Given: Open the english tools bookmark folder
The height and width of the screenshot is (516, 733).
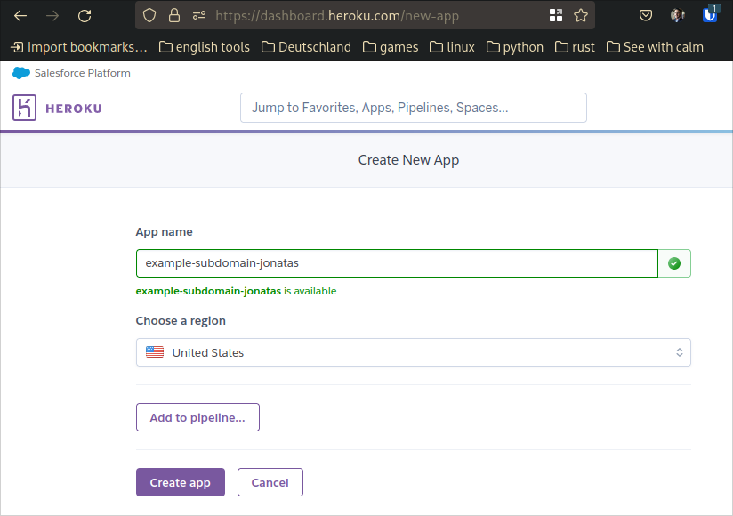Looking at the screenshot, I should coord(205,47).
